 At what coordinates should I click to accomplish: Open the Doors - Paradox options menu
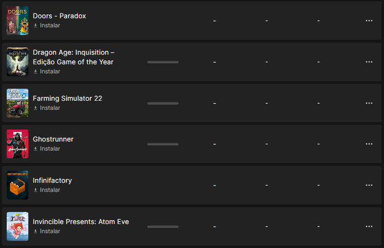pyautogui.click(x=369, y=21)
